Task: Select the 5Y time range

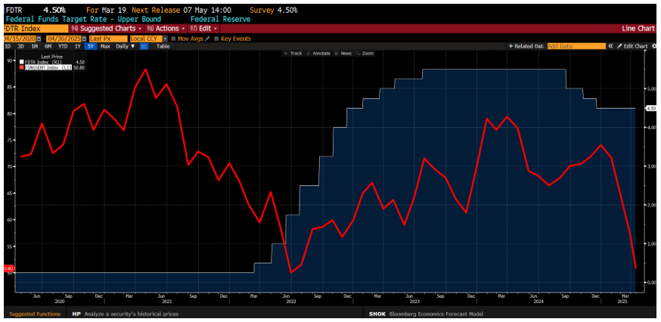Action: coord(91,46)
